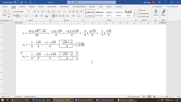
Task: Click the text effects blue A icon
Action: pos(36,16)
